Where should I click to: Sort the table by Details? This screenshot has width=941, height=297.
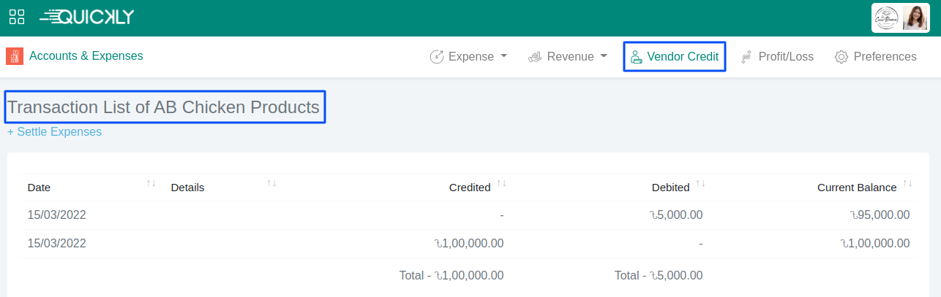pos(271,183)
